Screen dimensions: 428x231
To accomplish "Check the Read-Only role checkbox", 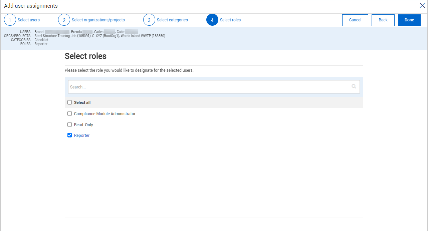I will [69, 125].
